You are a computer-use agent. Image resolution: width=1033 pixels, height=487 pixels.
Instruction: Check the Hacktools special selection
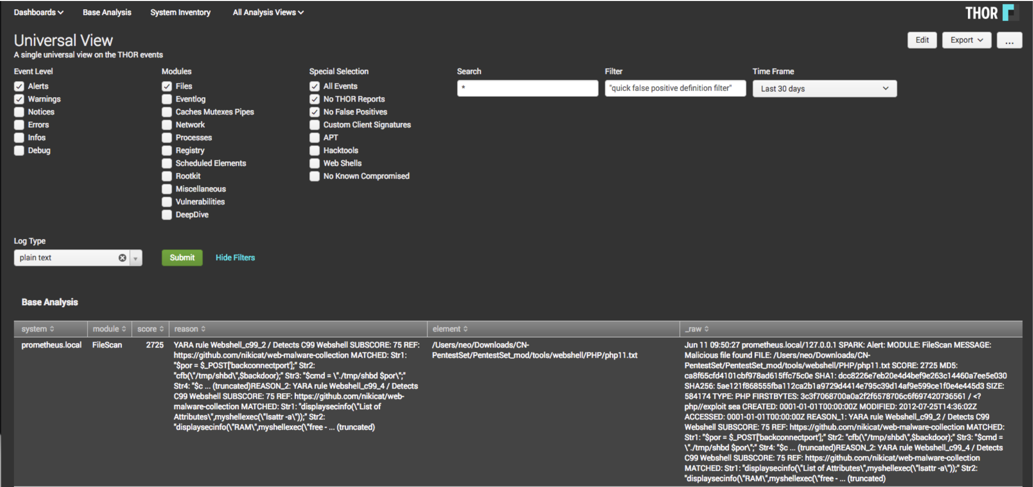[315, 151]
